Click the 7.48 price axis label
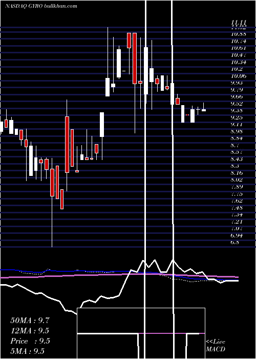Screen dimensions: 256x359 click(237, 208)
